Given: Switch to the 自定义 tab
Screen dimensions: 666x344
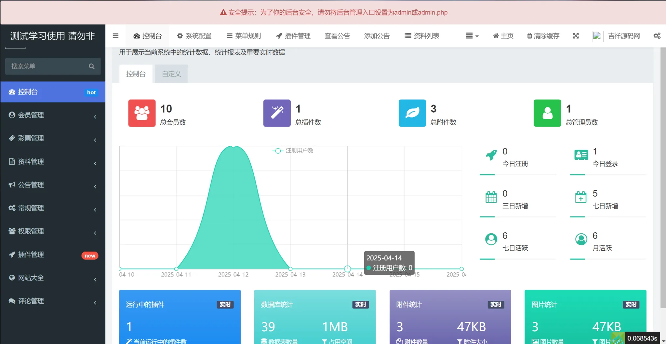Looking at the screenshot, I should tap(171, 74).
